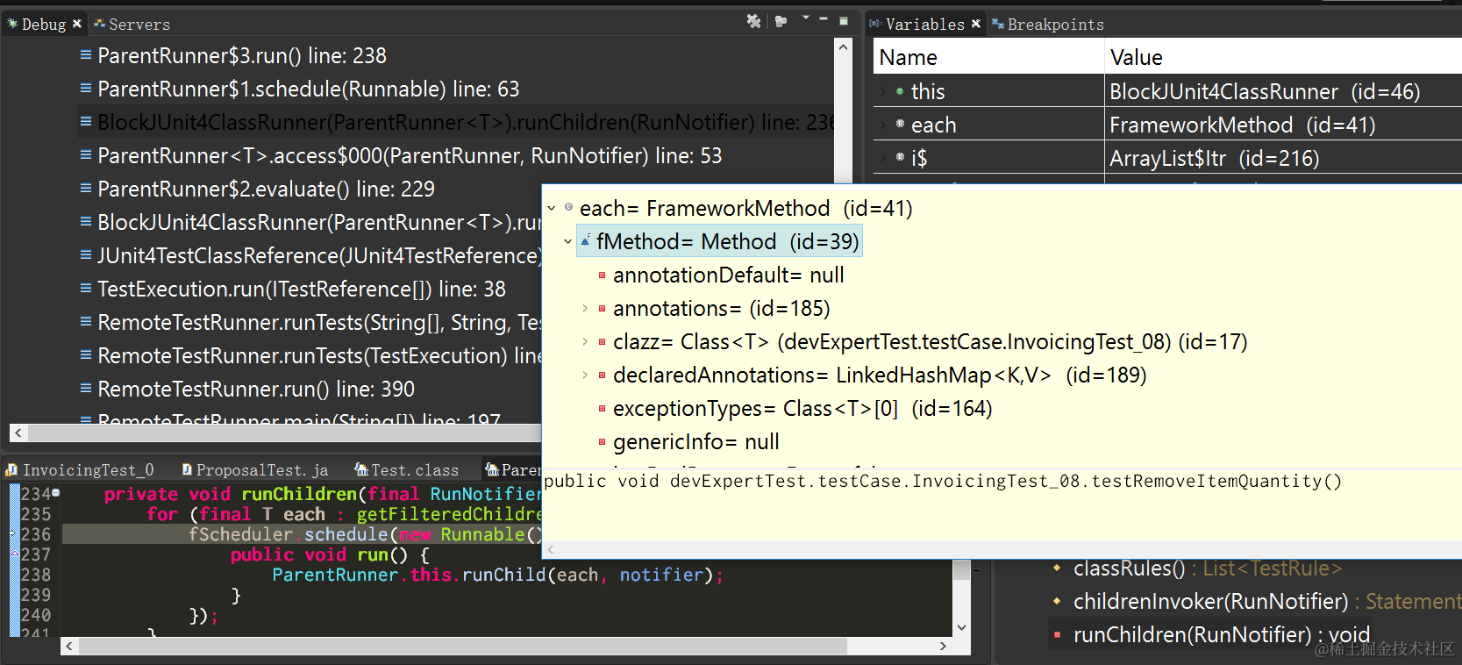Close the Variables tab
1462x665 pixels.
(976, 25)
